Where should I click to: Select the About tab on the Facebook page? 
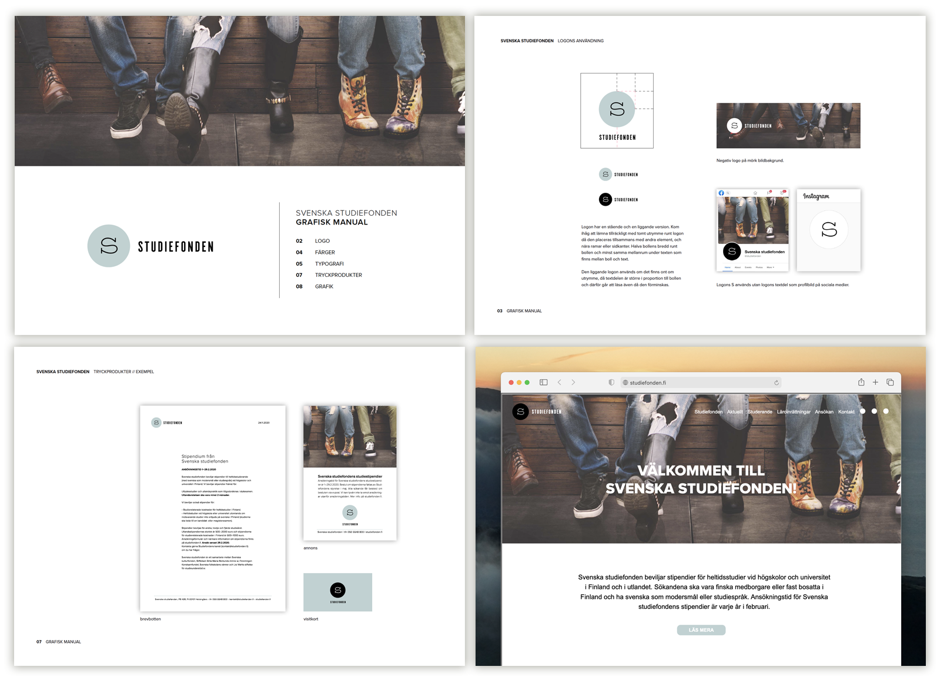(738, 267)
